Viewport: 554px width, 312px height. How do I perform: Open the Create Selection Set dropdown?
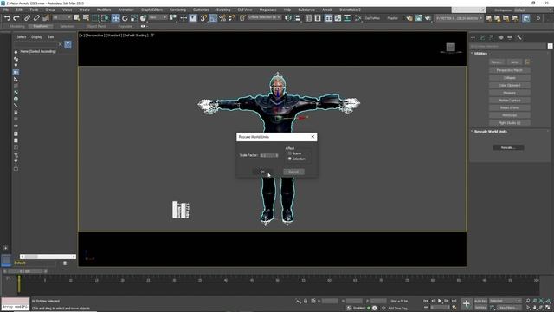(x=264, y=17)
